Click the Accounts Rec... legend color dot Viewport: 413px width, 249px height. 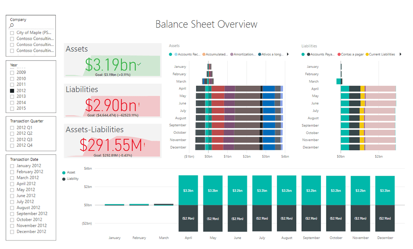point(176,54)
